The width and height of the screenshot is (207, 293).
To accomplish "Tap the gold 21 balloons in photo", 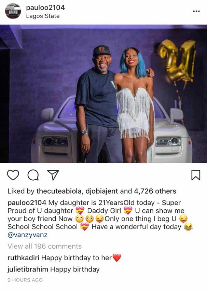I will 177,61.
